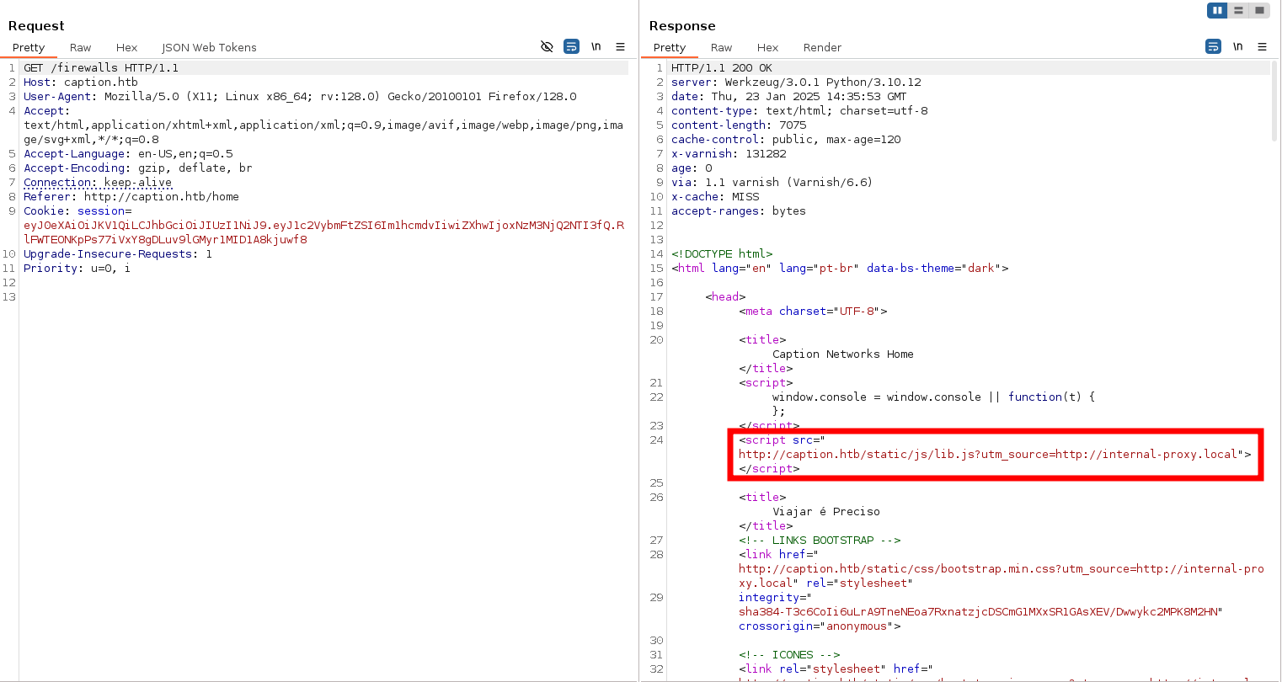Switch to the combined tabbed layout icon
Screen dimensions: 1282x682
click(1259, 10)
